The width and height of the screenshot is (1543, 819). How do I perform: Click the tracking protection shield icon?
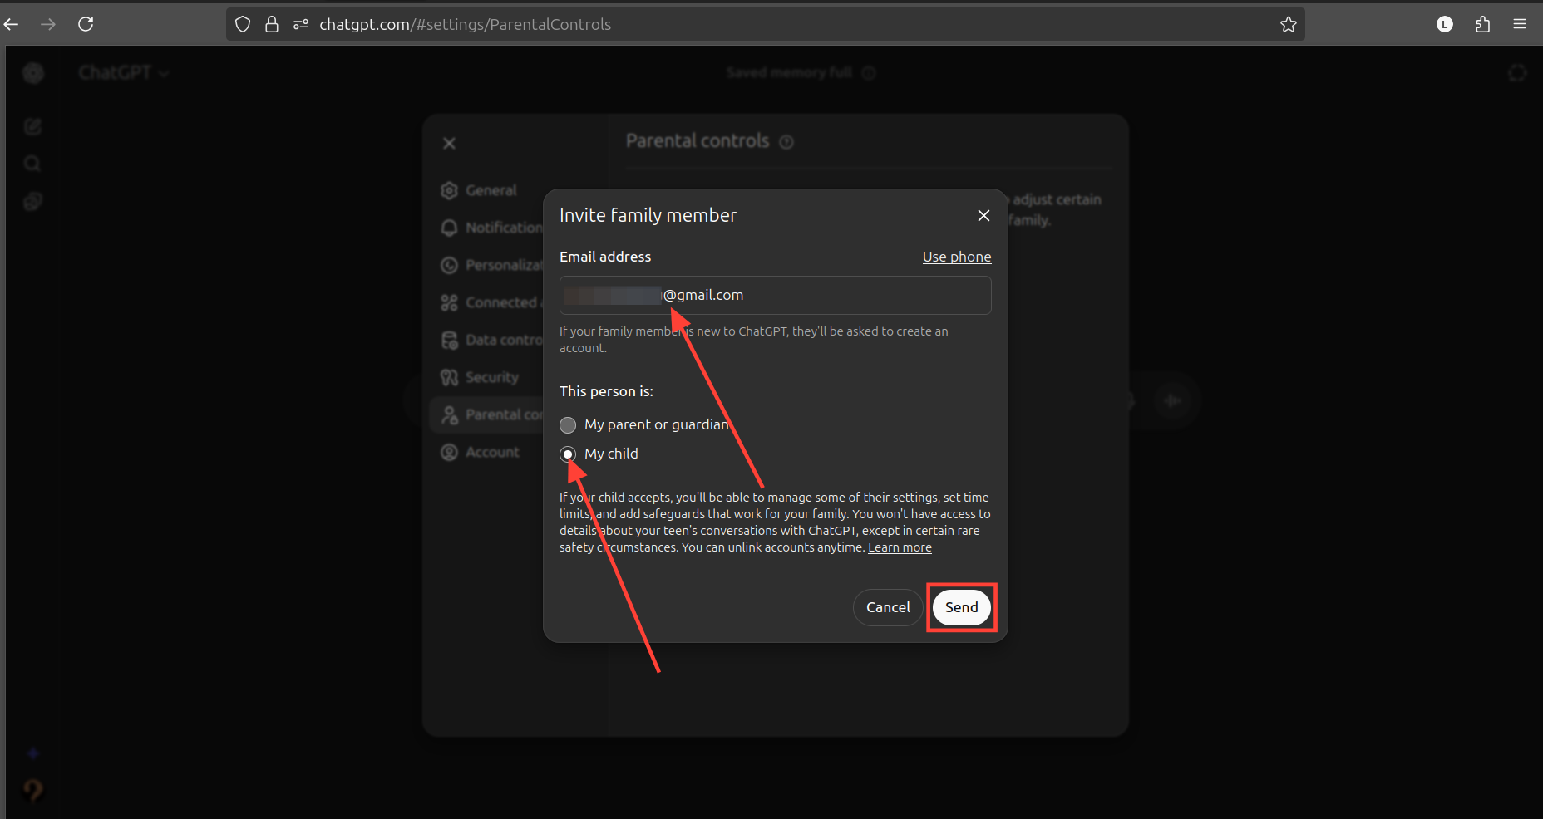tap(243, 24)
